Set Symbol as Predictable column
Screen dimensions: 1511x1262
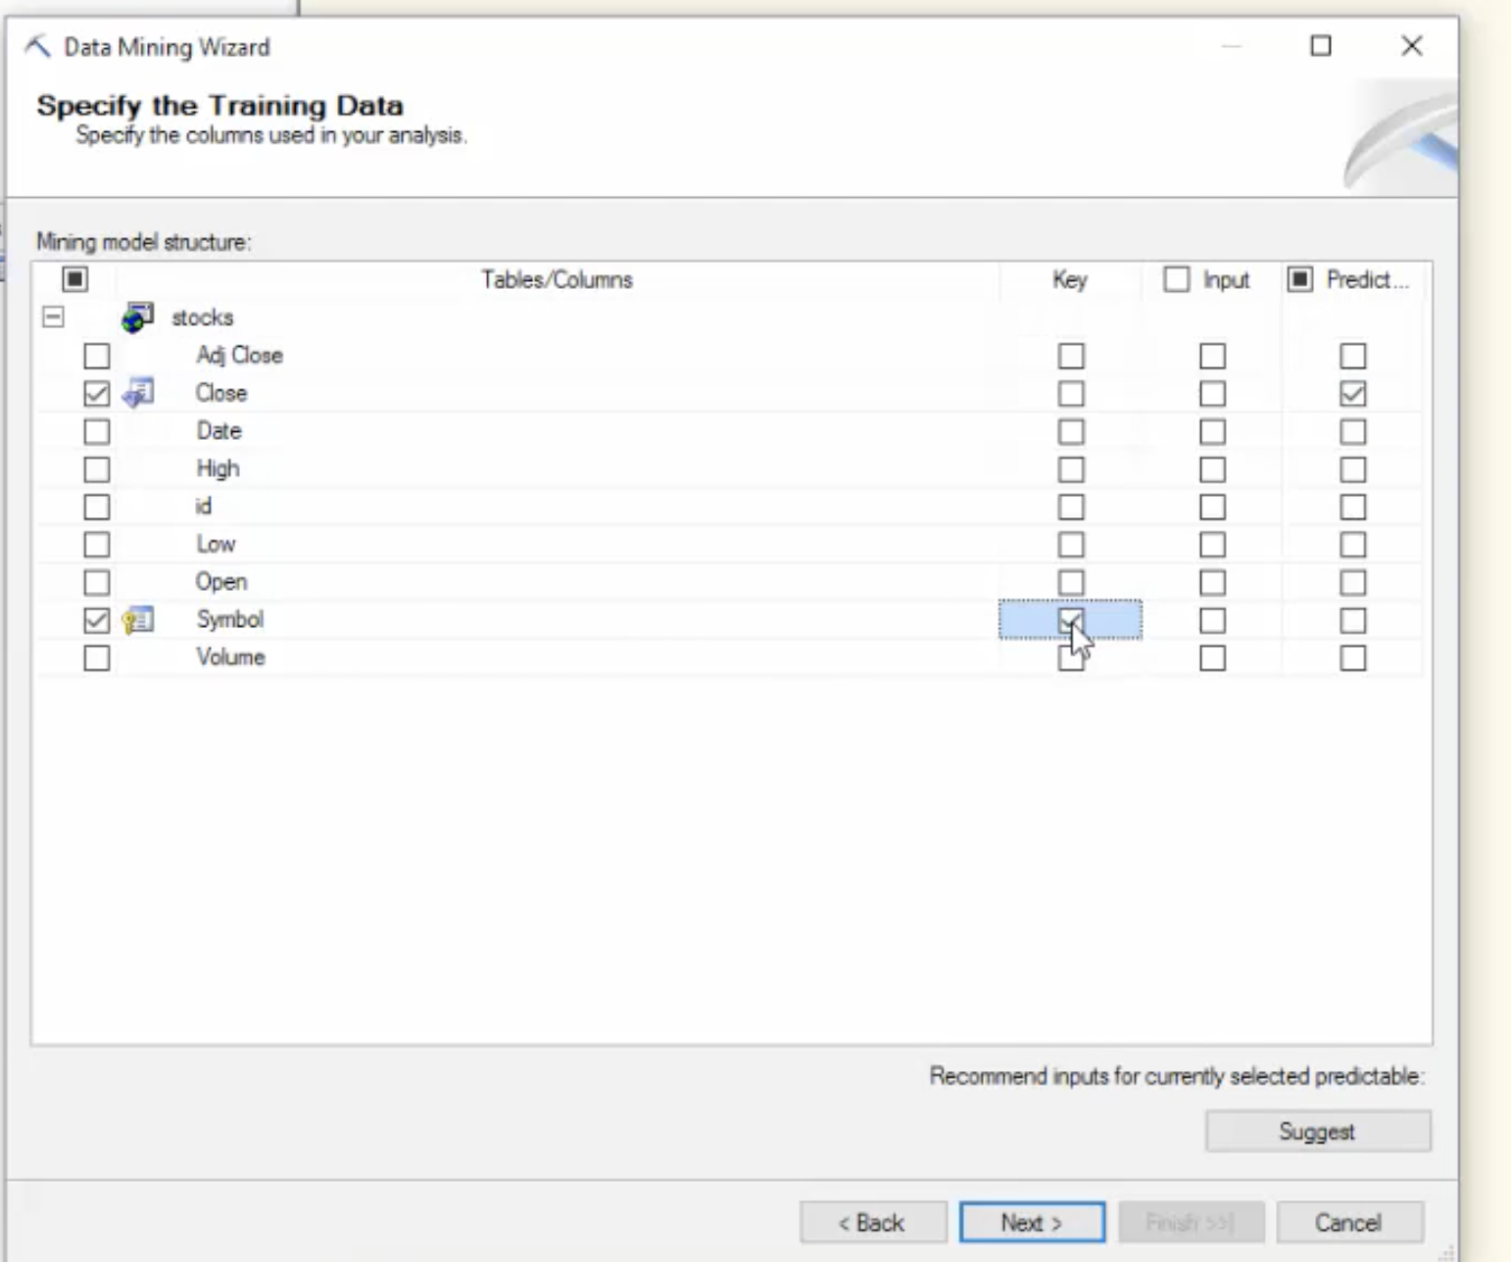[x=1353, y=620]
